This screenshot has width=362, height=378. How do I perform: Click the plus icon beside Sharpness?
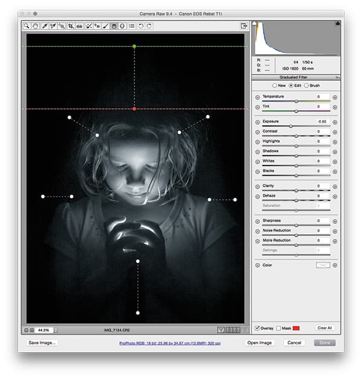point(335,222)
